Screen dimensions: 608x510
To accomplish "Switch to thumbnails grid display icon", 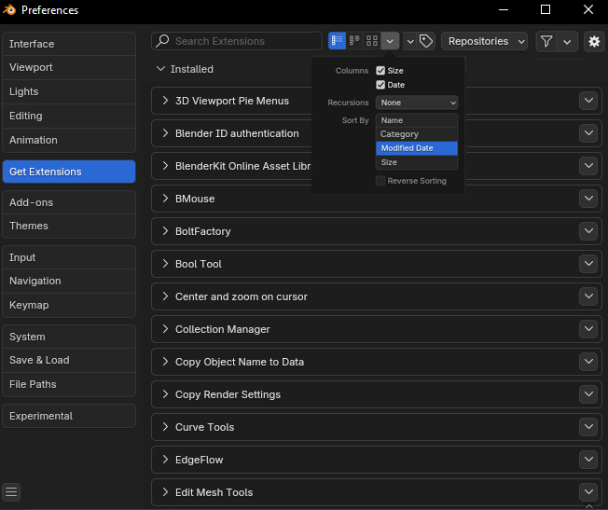I will [372, 41].
